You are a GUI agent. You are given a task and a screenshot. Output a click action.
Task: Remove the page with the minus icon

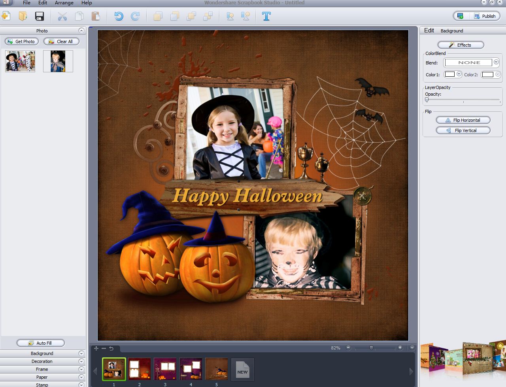pyautogui.click(x=104, y=348)
